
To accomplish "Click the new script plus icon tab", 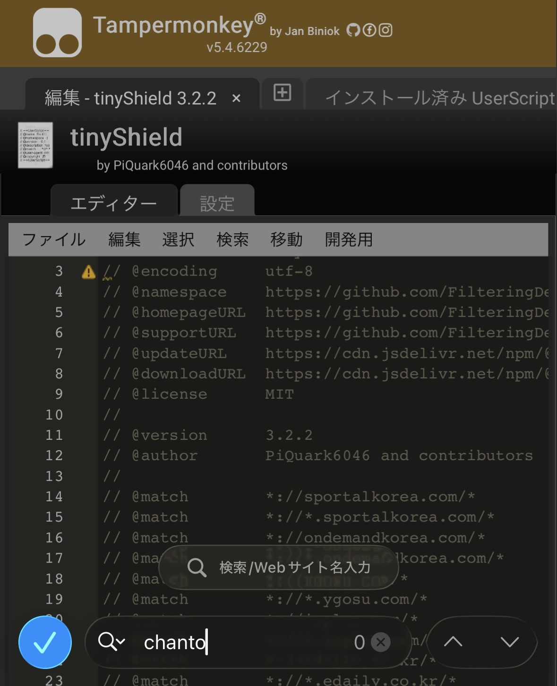I will click(x=282, y=92).
